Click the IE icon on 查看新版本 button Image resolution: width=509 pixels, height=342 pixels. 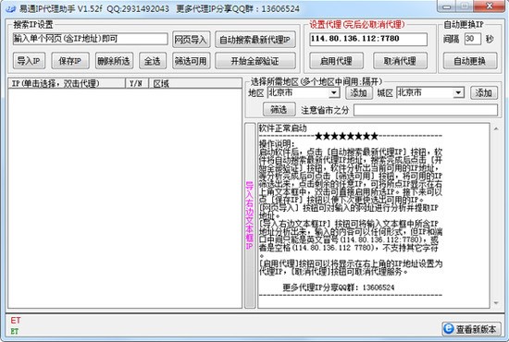click(448, 328)
